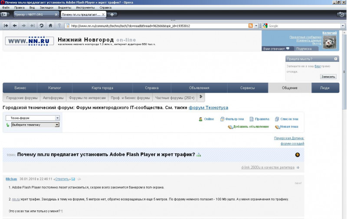Screen dimensions: 347x219
Task: Switch to the Трекер NNTT.ORG tab
Action: (34, 15)
